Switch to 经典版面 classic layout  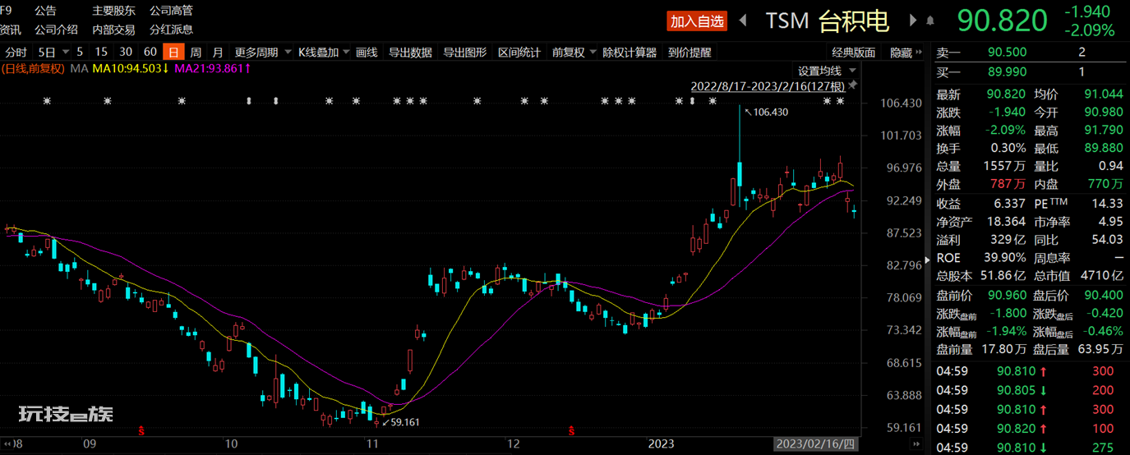pos(853,53)
